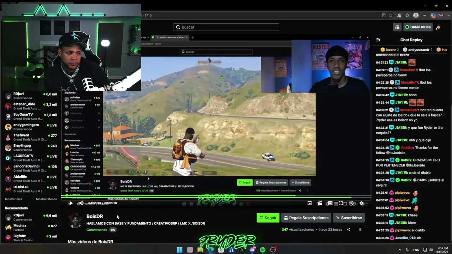Screen dimensions: 452x254
Task: Open AldoBile channel in the sidebar
Action: pos(31,179)
